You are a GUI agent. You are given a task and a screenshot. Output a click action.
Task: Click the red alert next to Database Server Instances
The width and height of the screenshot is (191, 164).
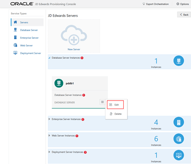[82, 58]
